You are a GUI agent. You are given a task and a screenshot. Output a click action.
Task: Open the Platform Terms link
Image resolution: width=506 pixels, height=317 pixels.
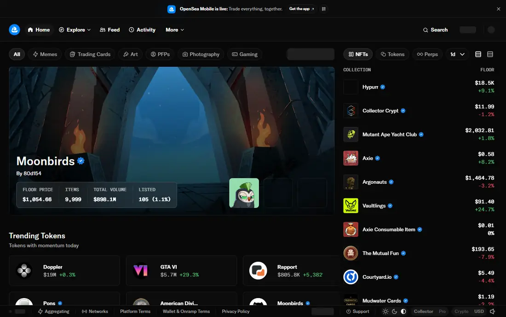coord(135,311)
